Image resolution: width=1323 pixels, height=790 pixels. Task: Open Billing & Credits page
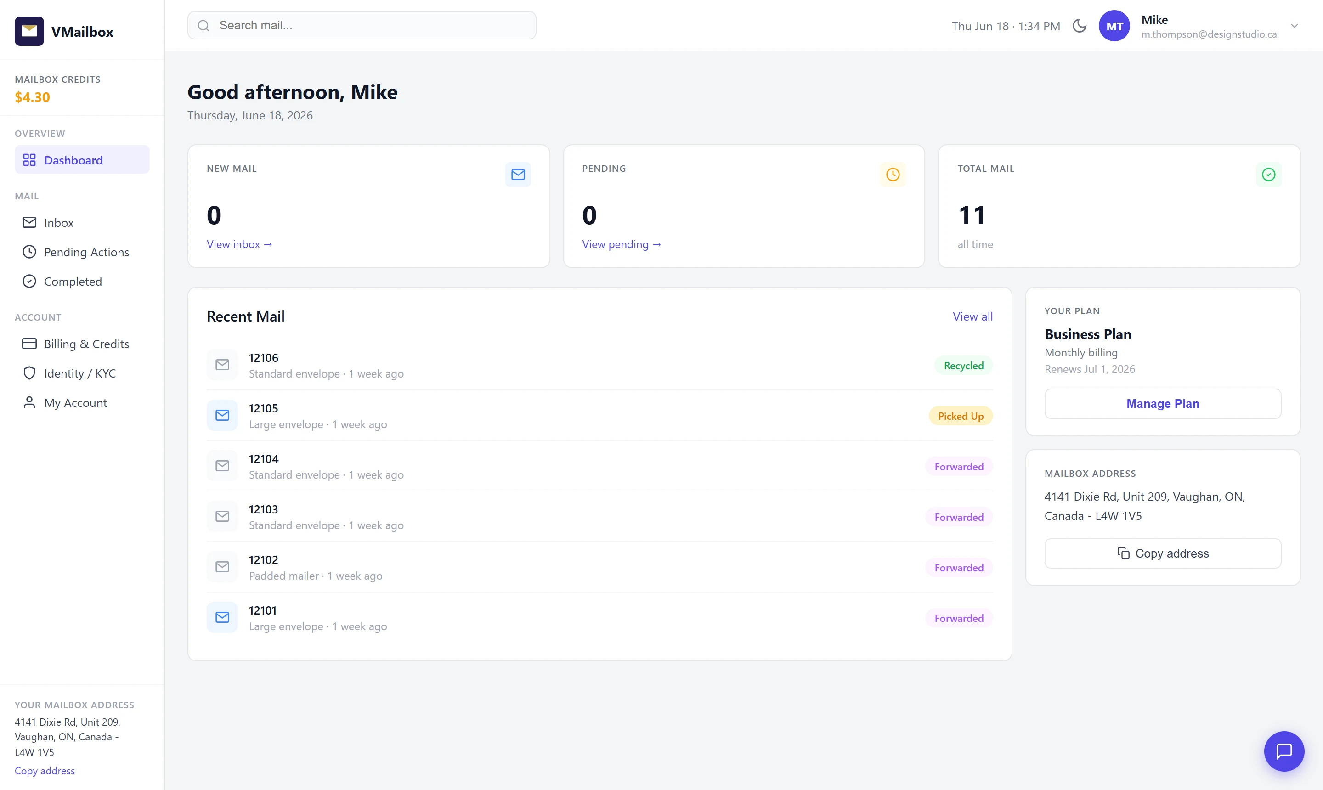pyautogui.click(x=82, y=344)
